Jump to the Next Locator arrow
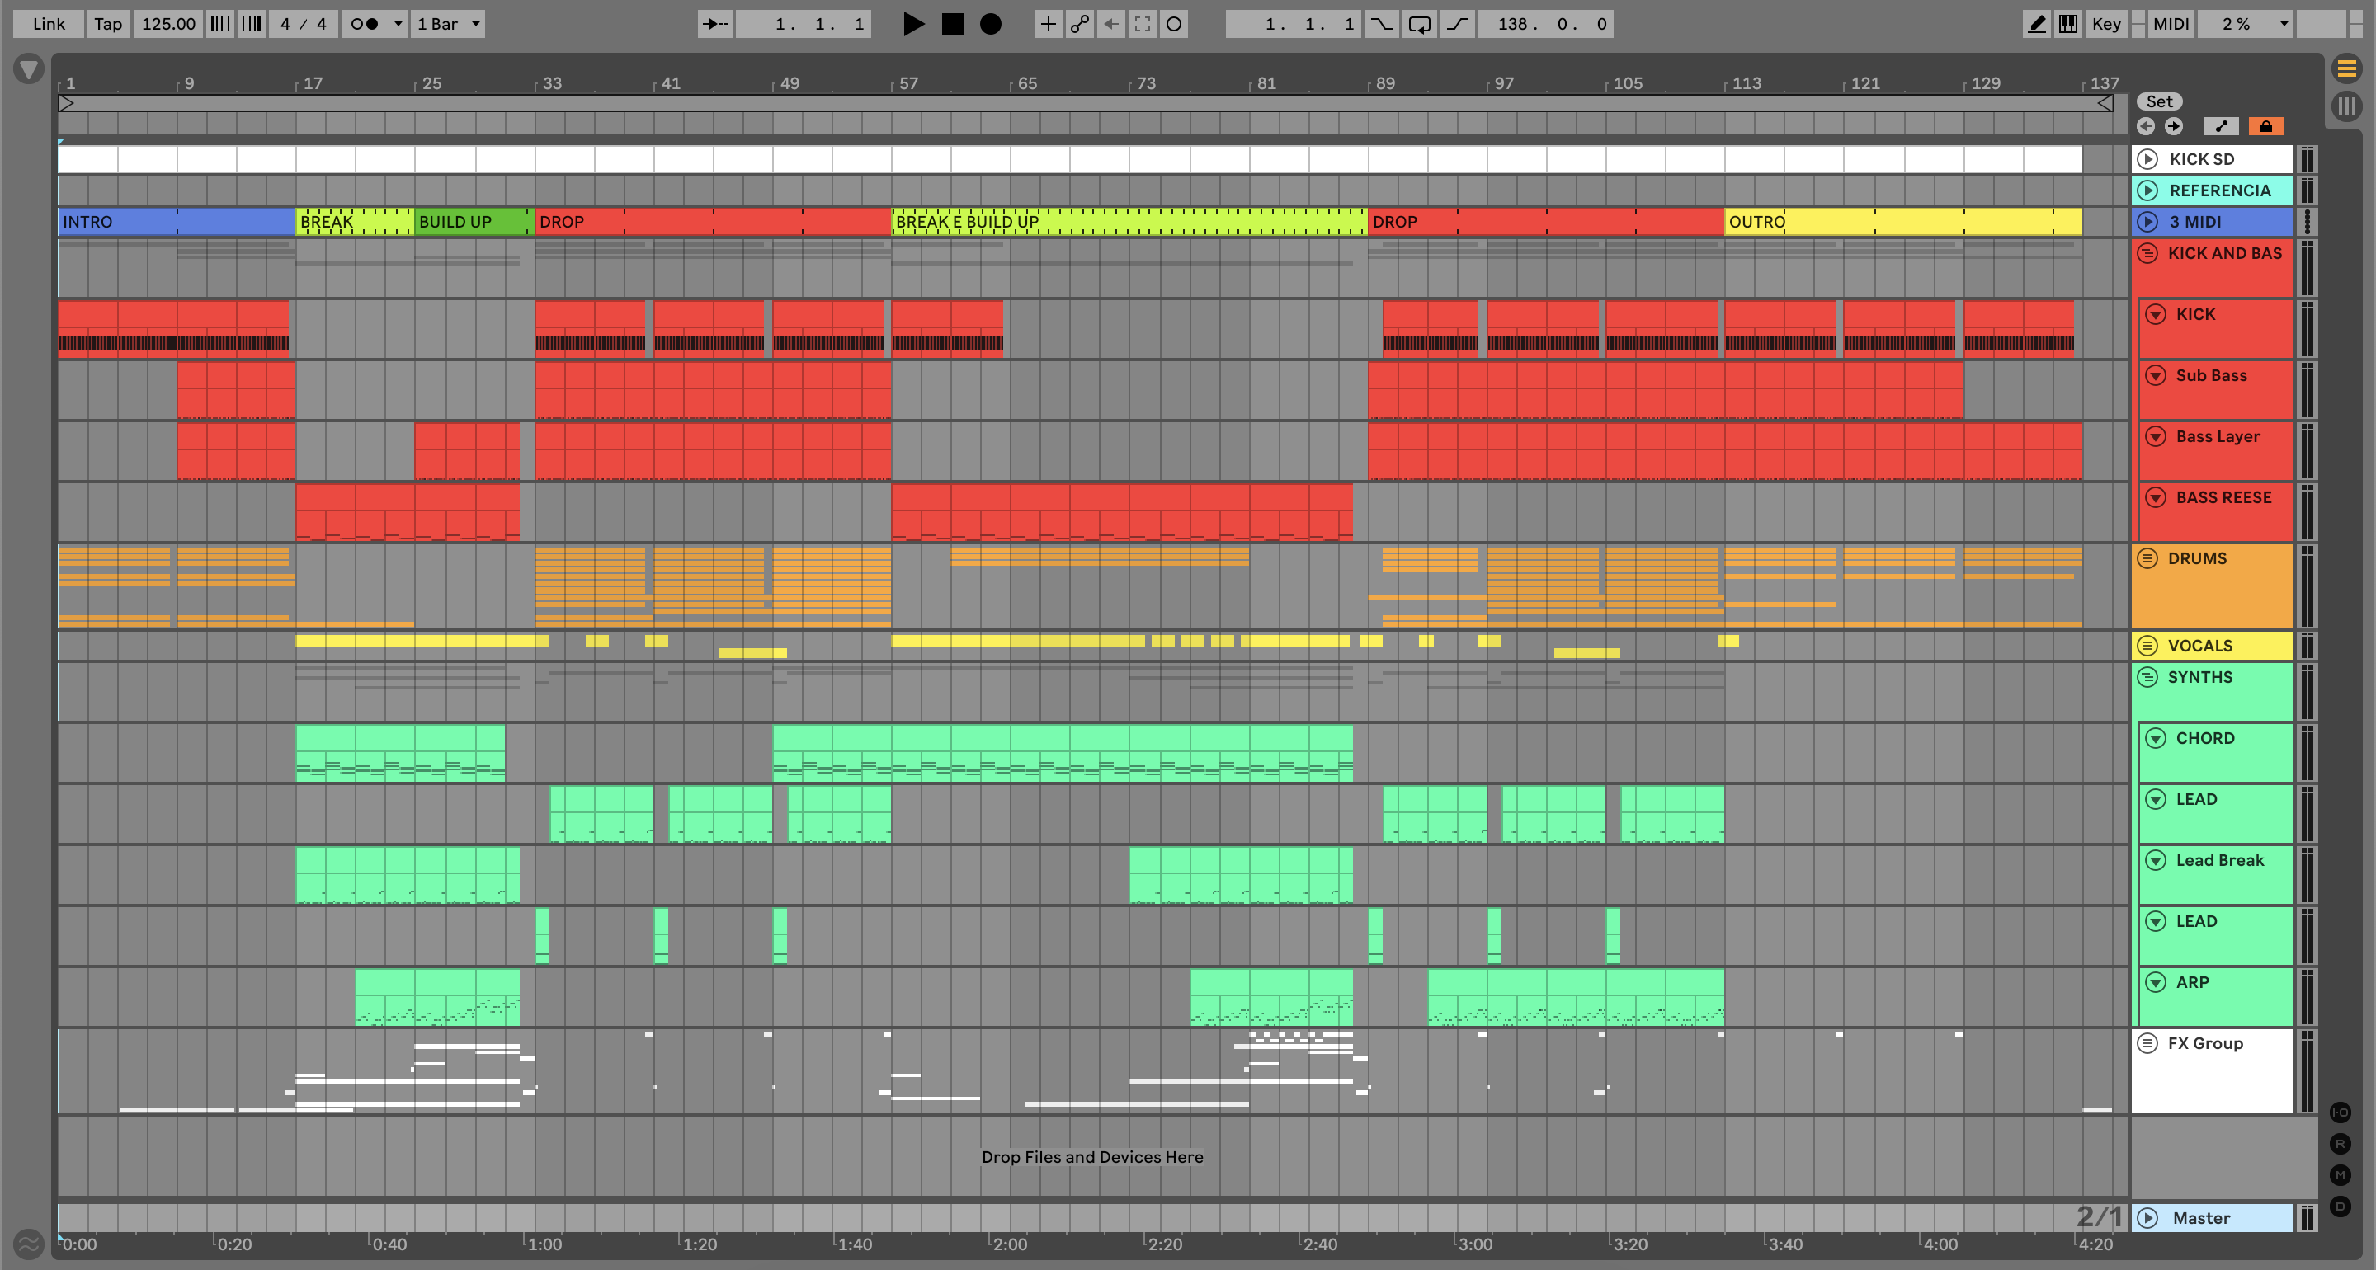The height and width of the screenshot is (1270, 2376). [2174, 126]
